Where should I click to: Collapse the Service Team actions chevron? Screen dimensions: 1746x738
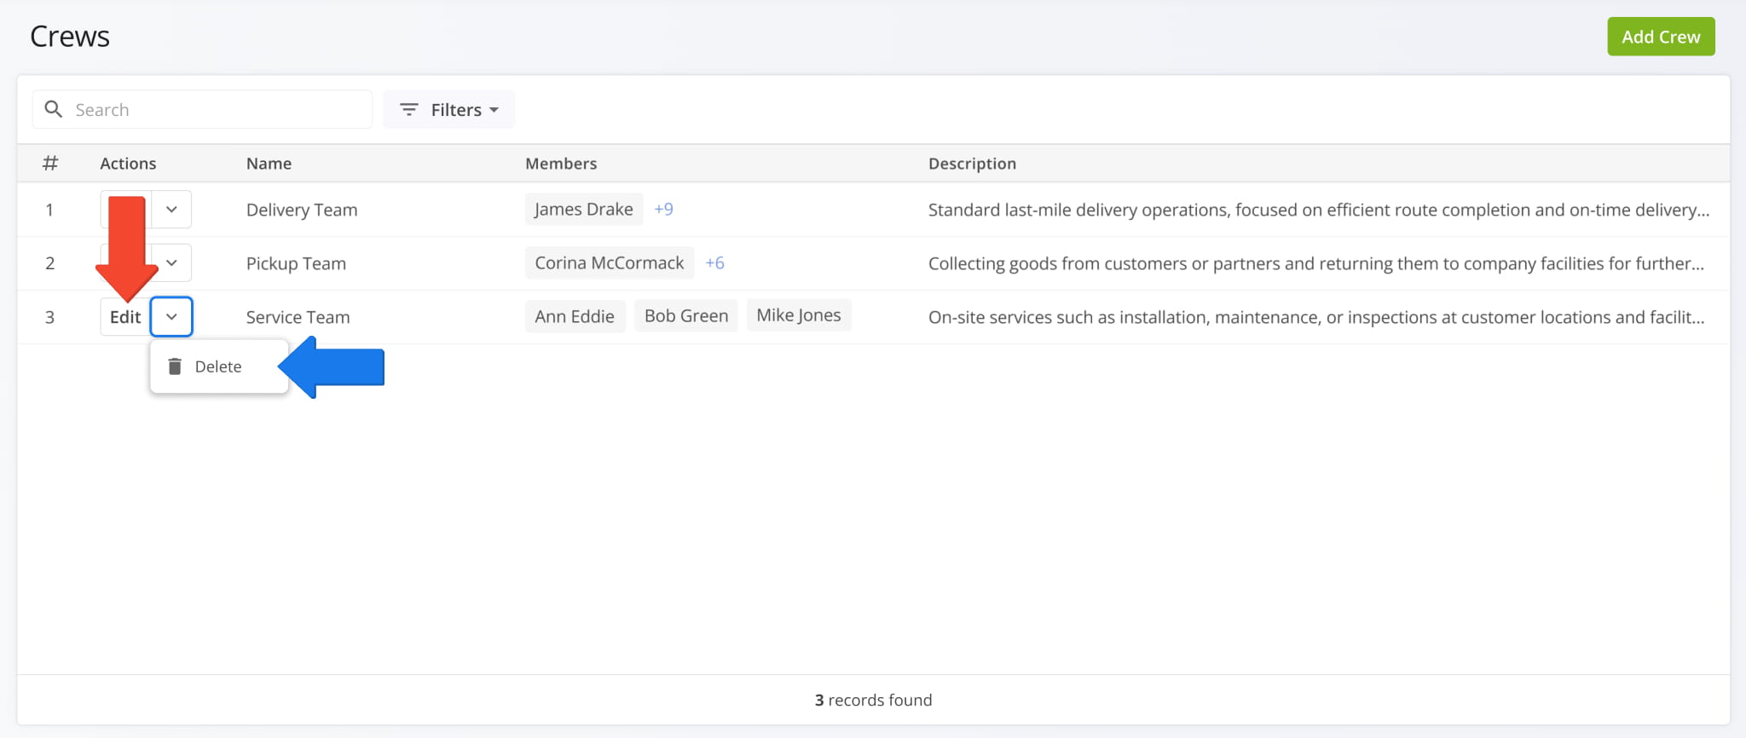[171, 317]
